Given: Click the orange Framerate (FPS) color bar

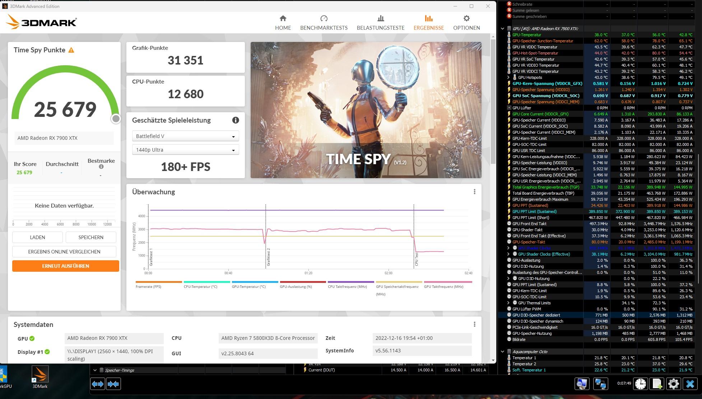Looking at the screenshot, I should (159, 282).
